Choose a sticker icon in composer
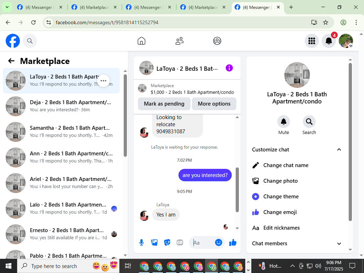 pyautogui.click(x=167, y=242)
